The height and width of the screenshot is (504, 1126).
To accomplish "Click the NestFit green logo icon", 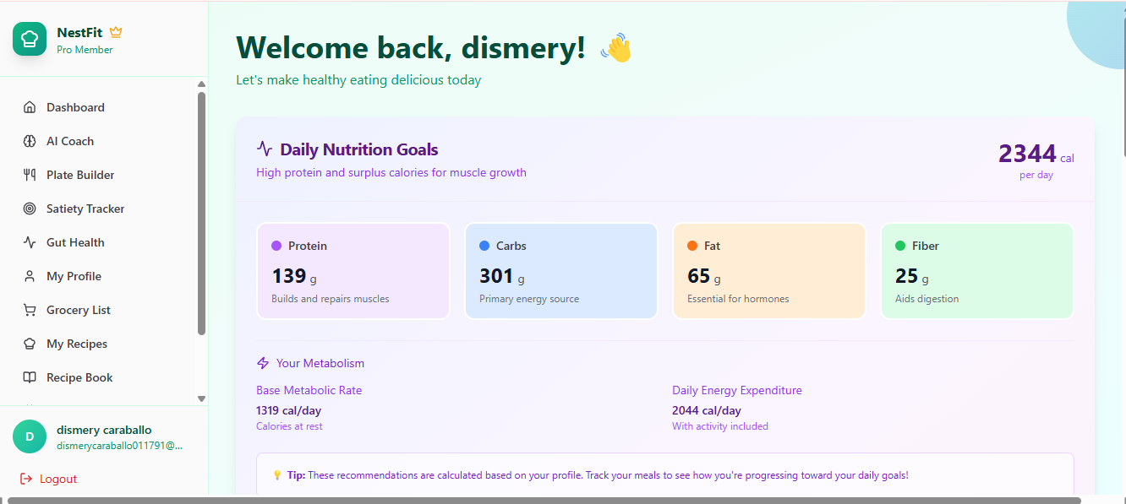I will point(30,39).
